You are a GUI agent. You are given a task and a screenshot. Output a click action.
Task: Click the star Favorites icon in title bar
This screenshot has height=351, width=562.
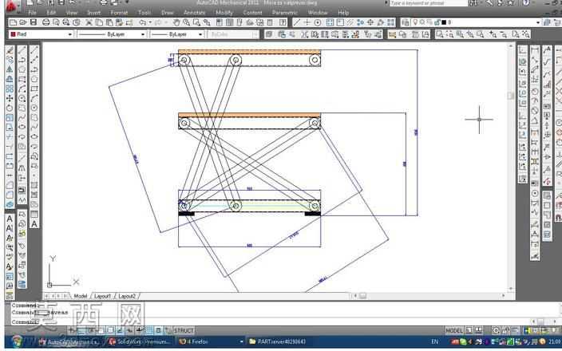point(510,3)
